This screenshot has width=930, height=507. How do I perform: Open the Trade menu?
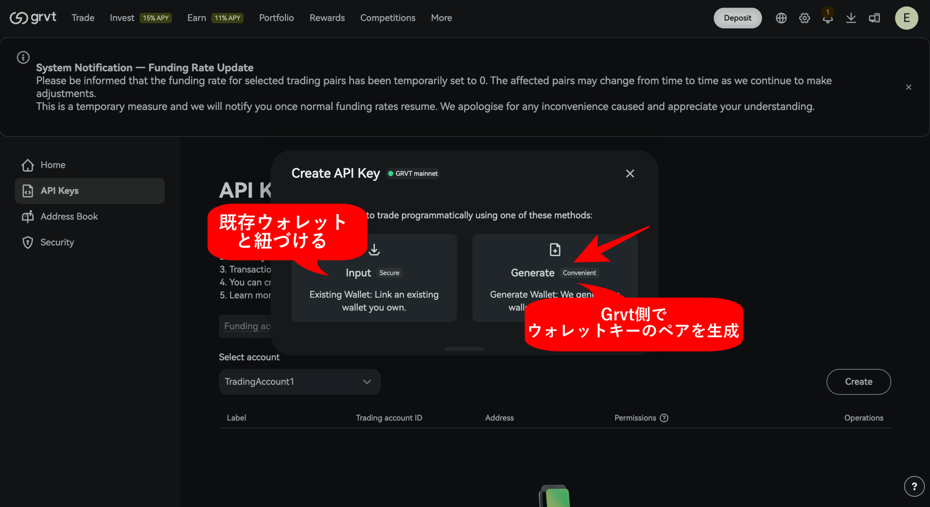83,18
